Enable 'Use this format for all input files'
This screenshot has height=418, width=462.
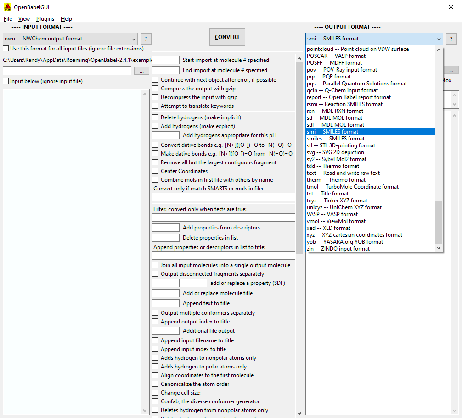6,49
